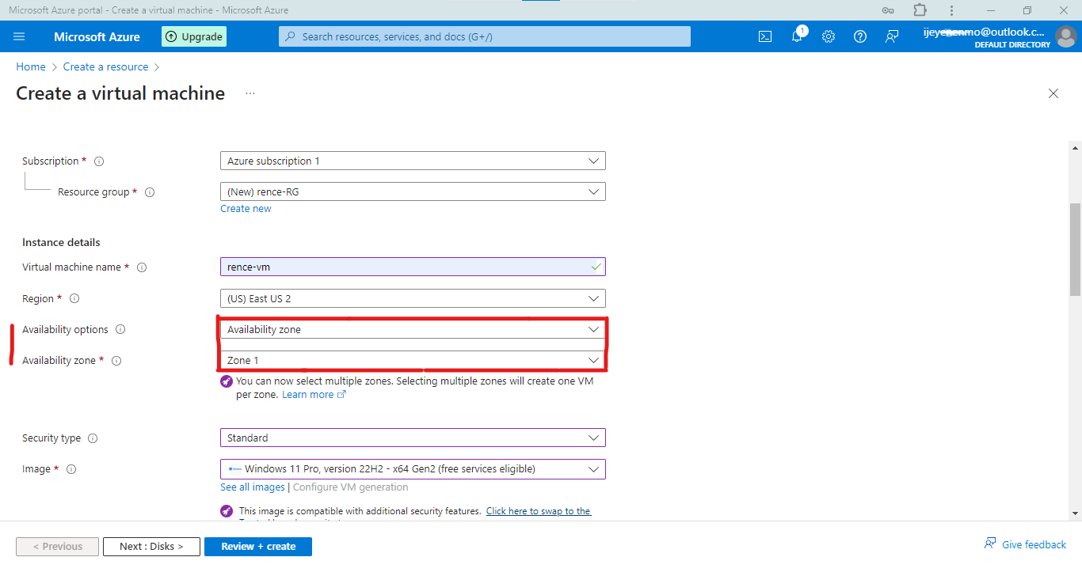This screenshot has height=576, width=1082.
Task: Show info tooltip for Subscription
Action: pyautogui.click(x=99, y=161)
